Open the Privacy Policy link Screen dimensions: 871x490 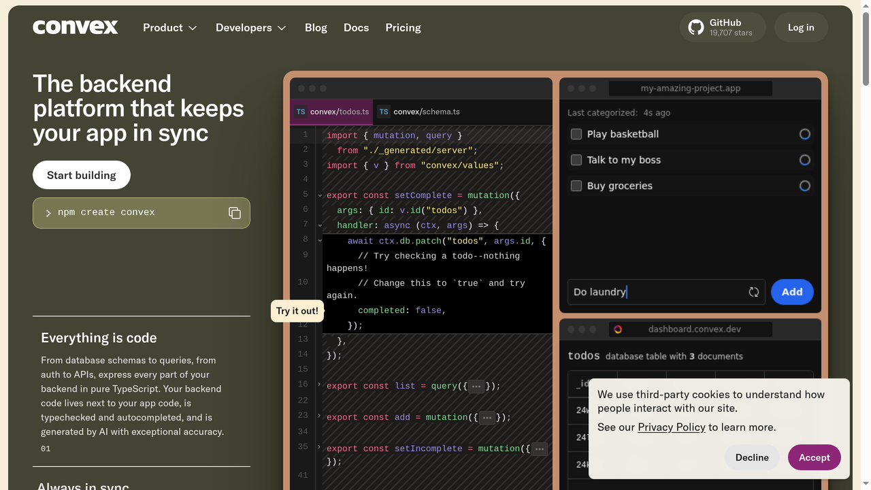pyautogui.click(x=672, y=427)
